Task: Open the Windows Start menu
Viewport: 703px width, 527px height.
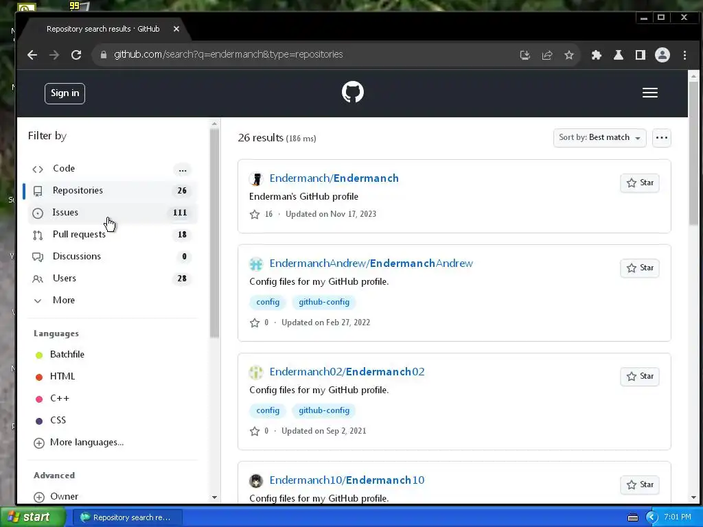Action: point(33,517)
